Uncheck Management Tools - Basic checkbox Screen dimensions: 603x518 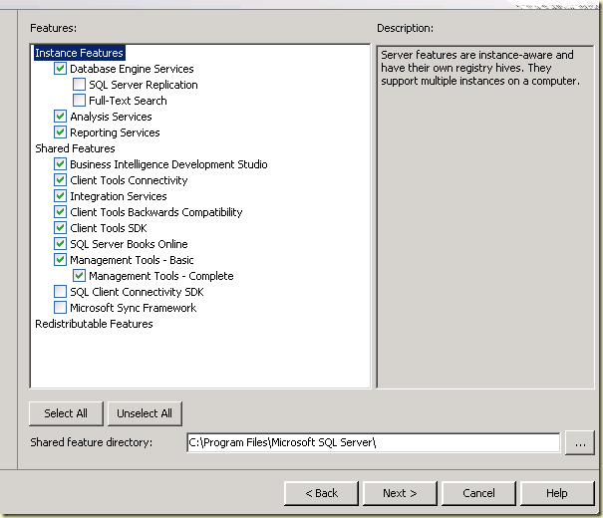(x=60, y=260)
